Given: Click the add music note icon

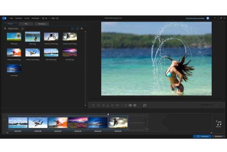Looking at the screenshot, I should coord(219,123).
